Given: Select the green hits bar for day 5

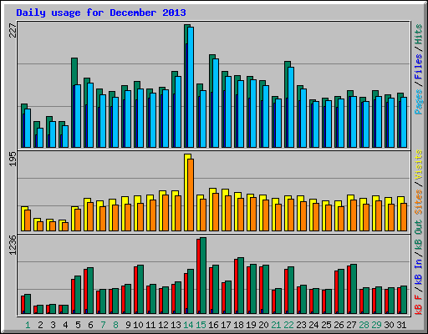Looking at the screenshot, I should click(x=74, y=103).
